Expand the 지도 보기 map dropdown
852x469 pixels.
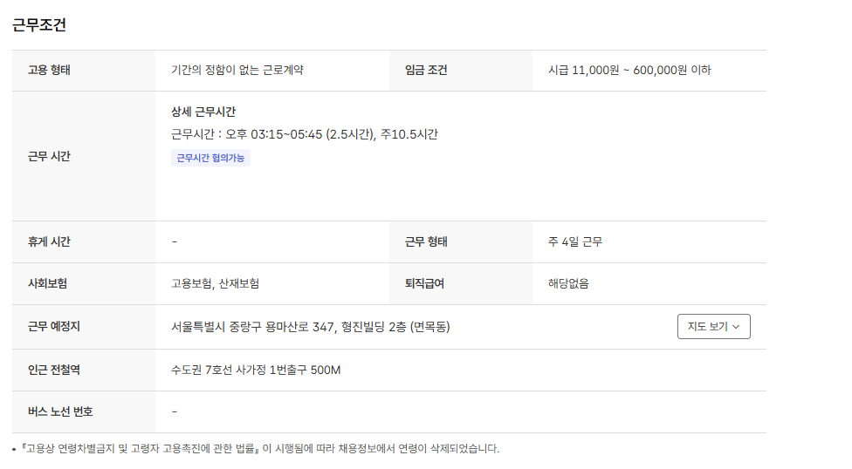pyautogui.click(x=713, y=327)
